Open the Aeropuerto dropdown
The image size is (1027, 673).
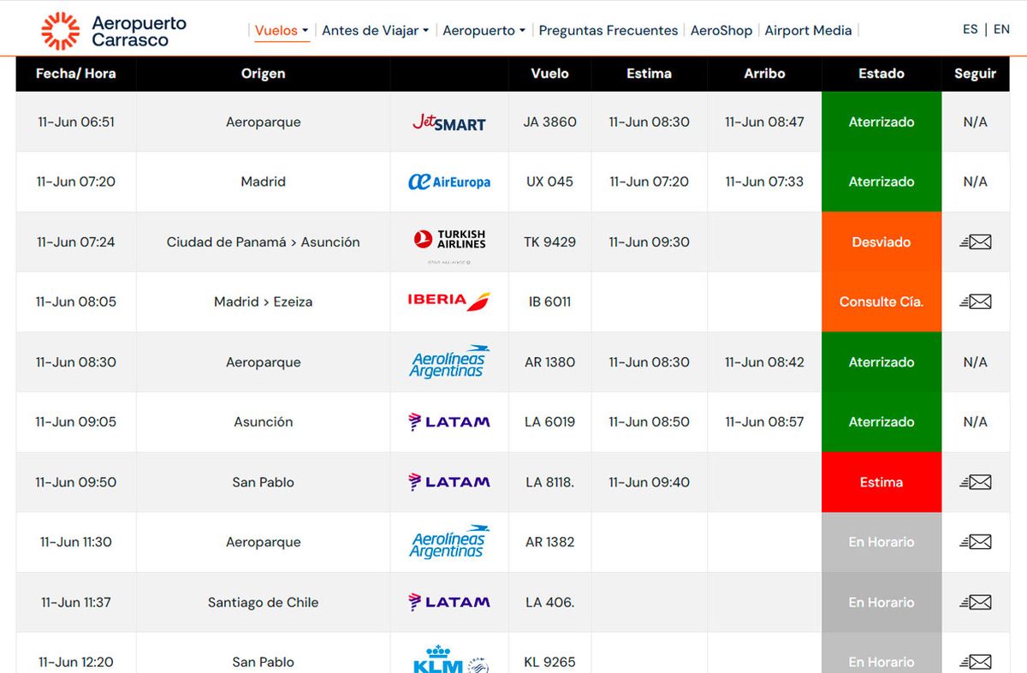[484, 29]
